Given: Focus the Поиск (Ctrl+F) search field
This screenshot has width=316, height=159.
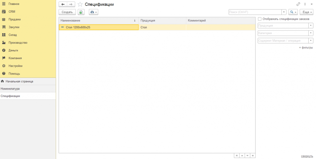Looking at the screenshot, I should point(255,12).
